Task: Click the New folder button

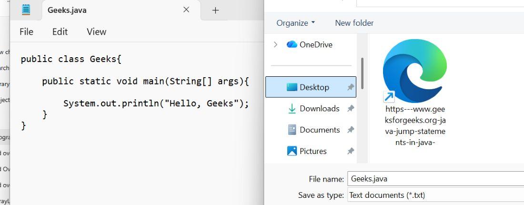Action: pyautogui.click(x=354, y=23)
